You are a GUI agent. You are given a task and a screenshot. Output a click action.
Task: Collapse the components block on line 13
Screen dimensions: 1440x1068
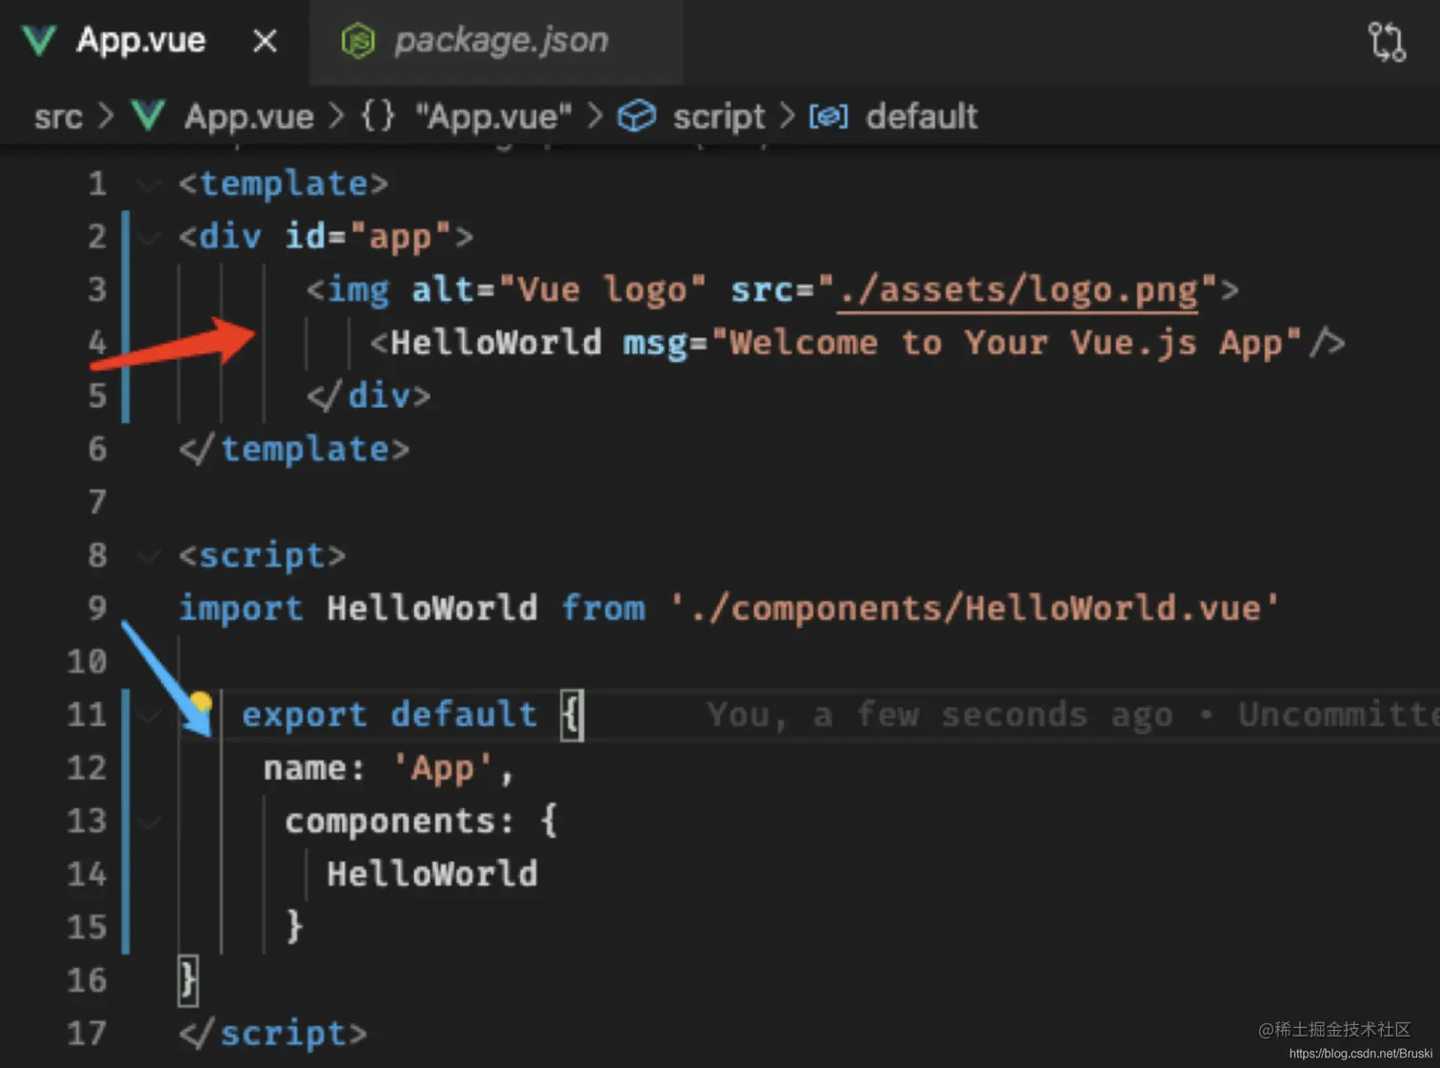pyautogui.click(x=149, y=821)
